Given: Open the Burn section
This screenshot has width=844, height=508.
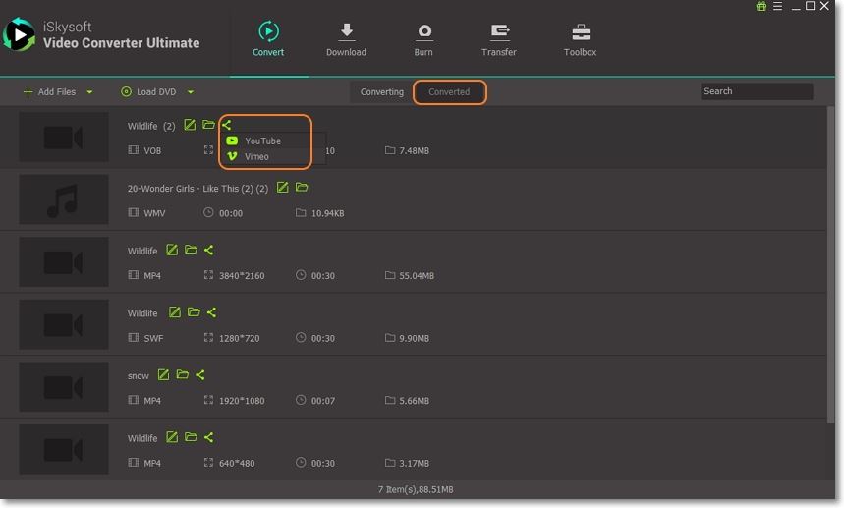Looking at the screenshot, I should coord(423,39).
